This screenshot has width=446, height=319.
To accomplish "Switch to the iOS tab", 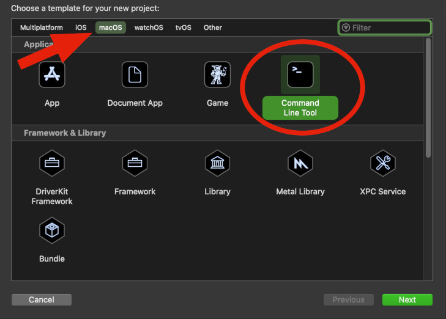I will pyautogui.click(x=81, y=28).
